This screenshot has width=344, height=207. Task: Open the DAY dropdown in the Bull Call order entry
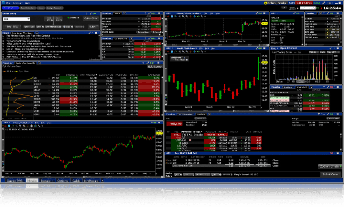click(x=216, y=174)
